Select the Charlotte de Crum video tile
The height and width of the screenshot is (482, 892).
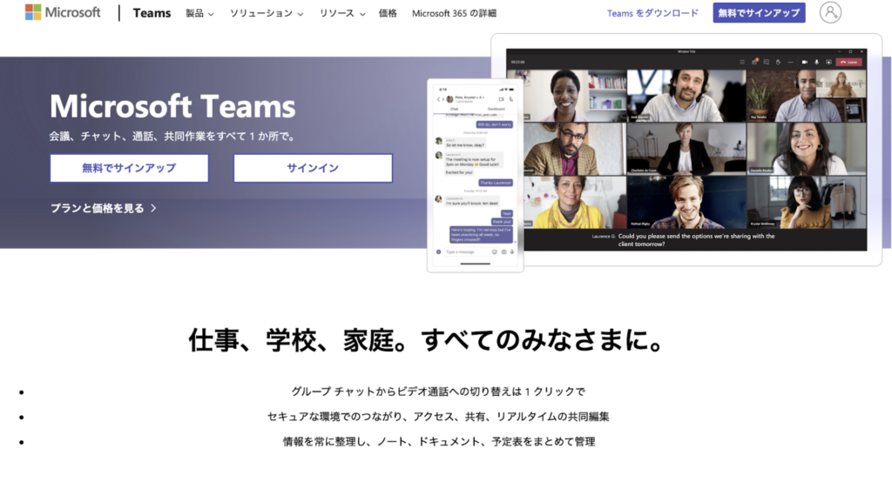point(686,149)
